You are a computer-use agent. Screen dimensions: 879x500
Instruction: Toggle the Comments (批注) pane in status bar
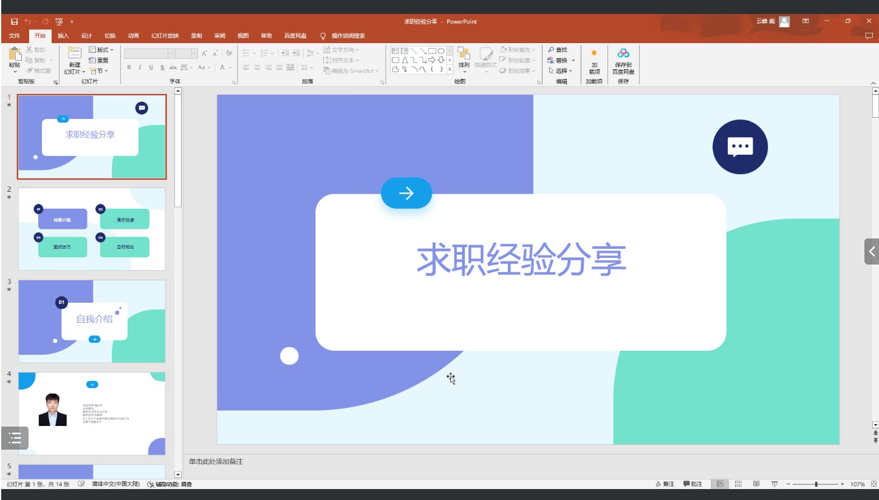(693, 484)
